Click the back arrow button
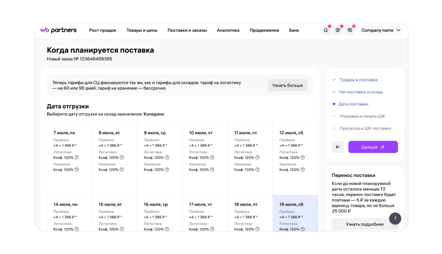Viewport: 442px width, 254px height. coord(338,147)
